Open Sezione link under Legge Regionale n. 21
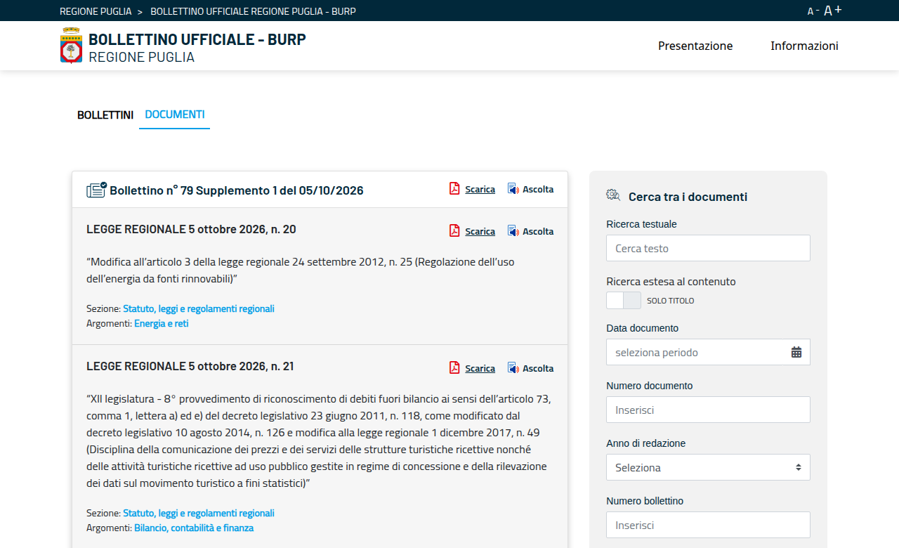 [199, 513]
